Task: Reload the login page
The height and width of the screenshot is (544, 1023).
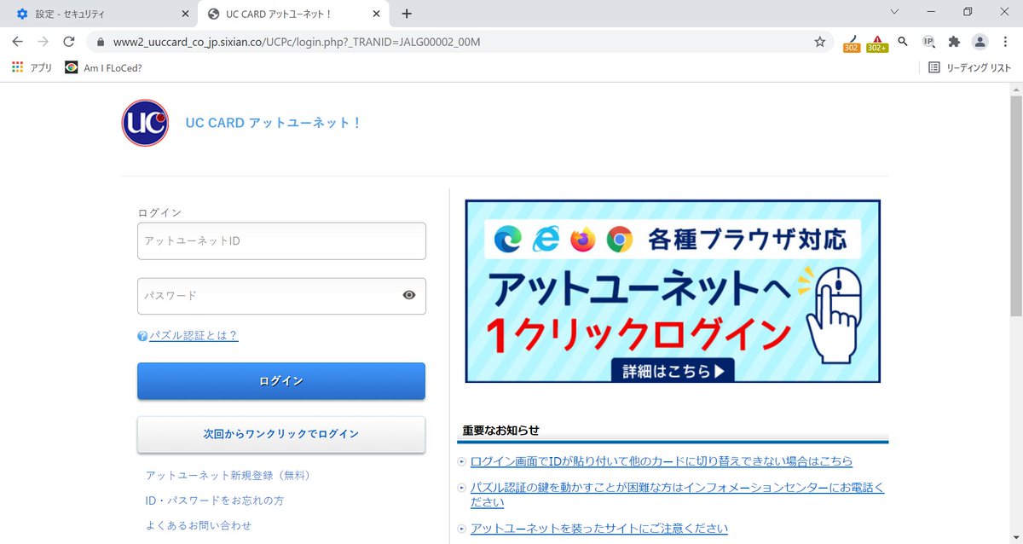Action: [x=70, y=40]
